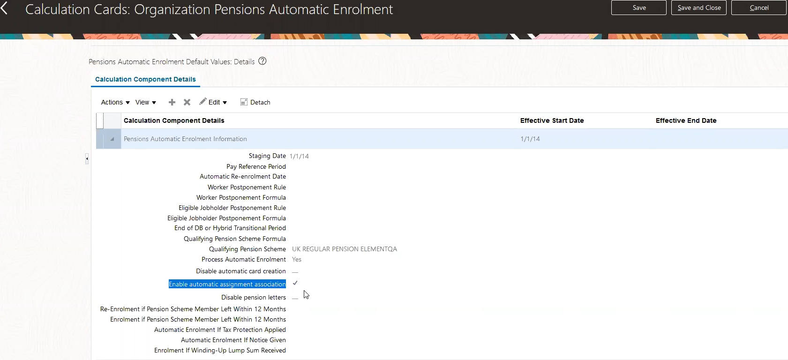Click the Edit pencil icon
This screenshot has width=788, height=360.
[203, 102]
